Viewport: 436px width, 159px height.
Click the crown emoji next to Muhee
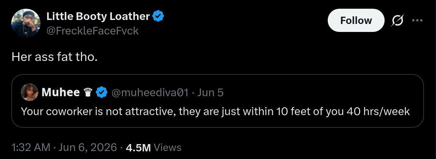(x=87, y=92)
